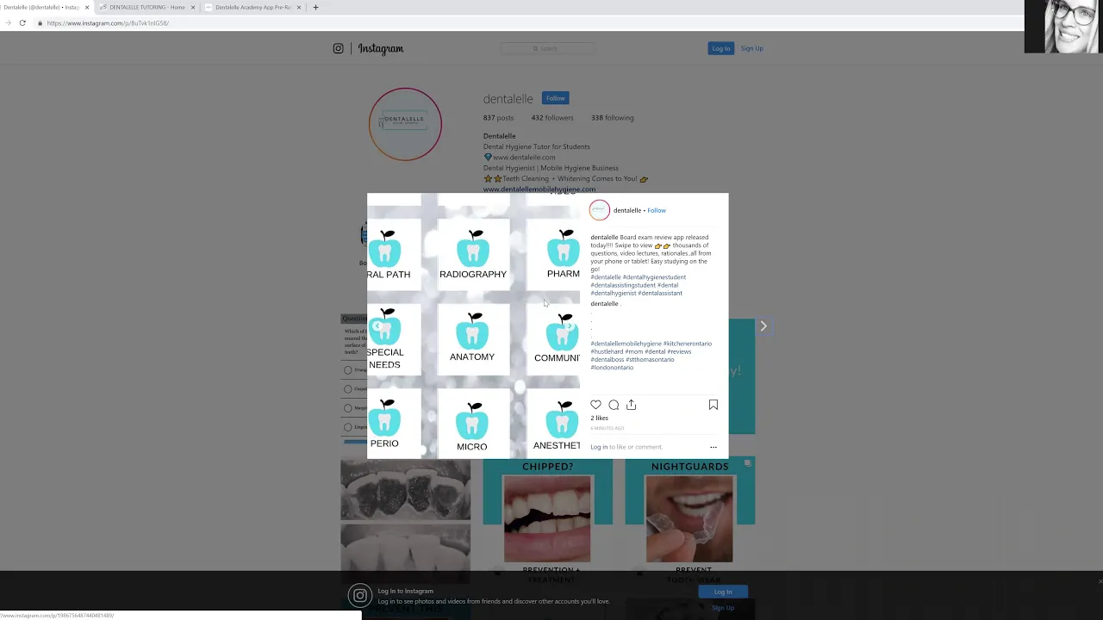Click the Instagram wordmark in header
Viewport: 1103px width, 620px height.
pyautogui.click(x=380, y=49)
